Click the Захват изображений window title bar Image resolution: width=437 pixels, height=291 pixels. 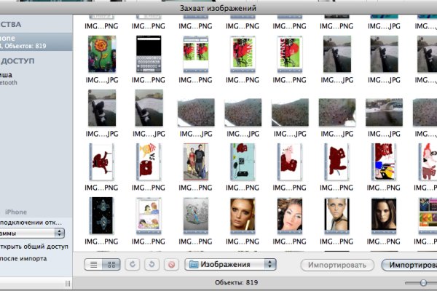[x=219, y=7]
